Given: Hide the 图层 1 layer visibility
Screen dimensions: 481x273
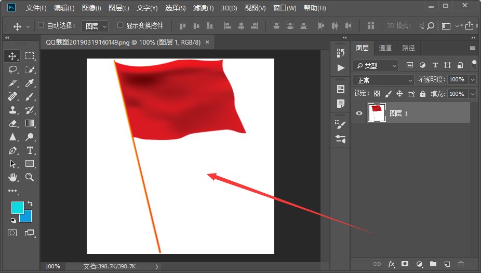Looking at the screenshot, I should click(x=359, y=113).
